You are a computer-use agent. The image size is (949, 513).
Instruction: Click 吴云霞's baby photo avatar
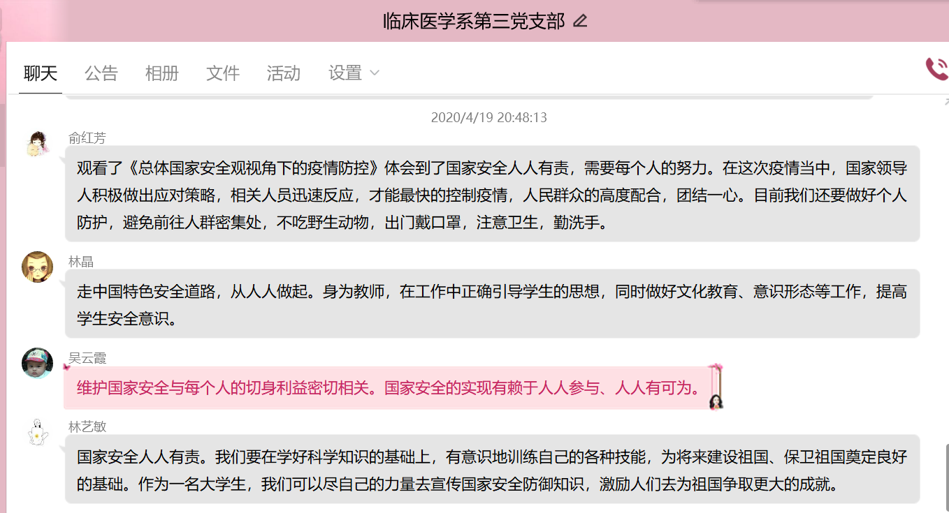pyautogui.click(x=38, y=363)
